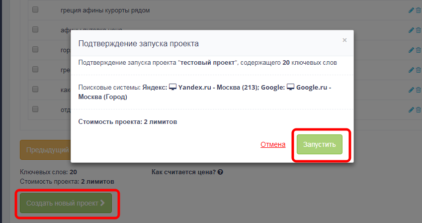Edit the keyword row starting with "как"

pos(411,90)
